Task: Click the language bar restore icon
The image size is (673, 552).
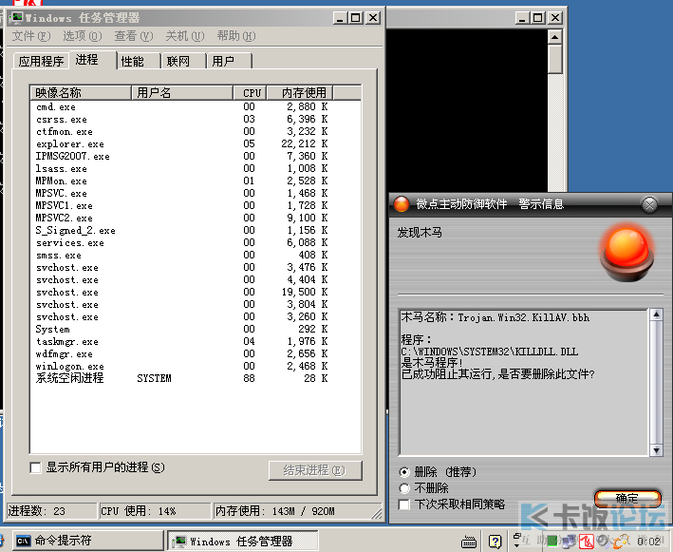Action: (516, 537)
